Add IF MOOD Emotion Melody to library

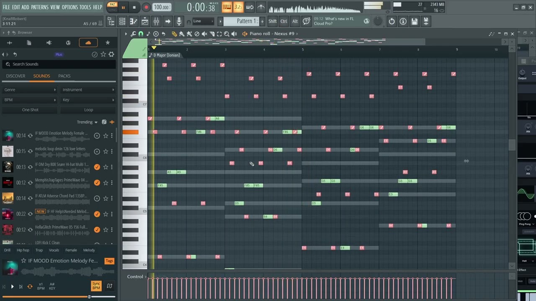(97, 135)
